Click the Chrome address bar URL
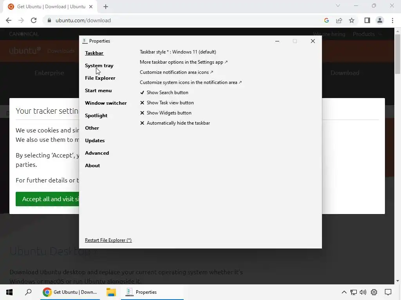 (x=83, y=20)
